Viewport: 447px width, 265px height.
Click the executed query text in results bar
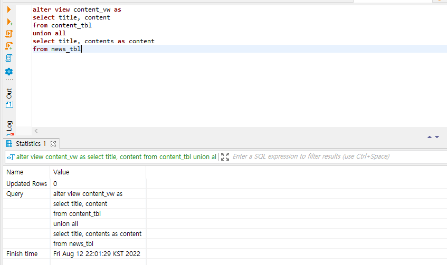116,157
